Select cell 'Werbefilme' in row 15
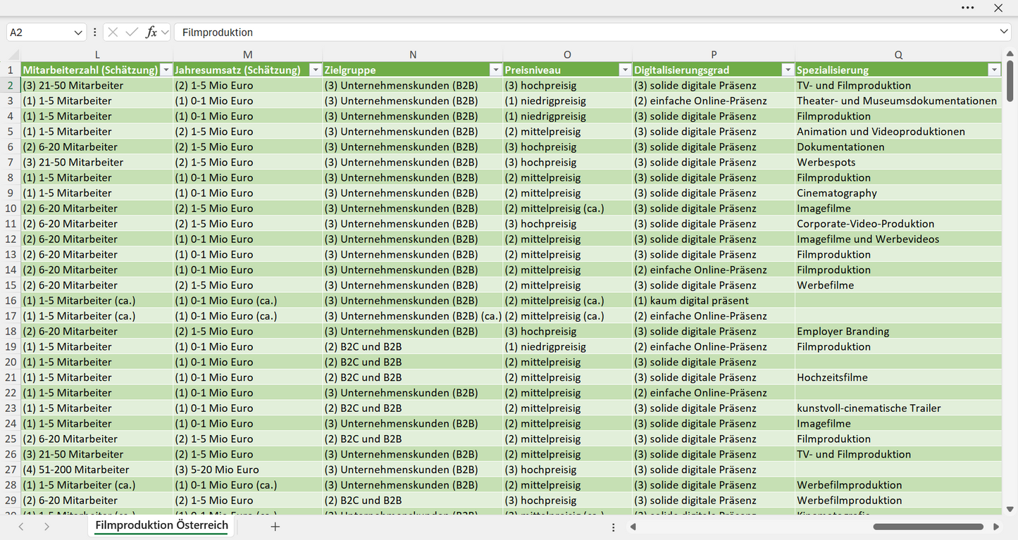The image size is (1018, 540). 898,285
